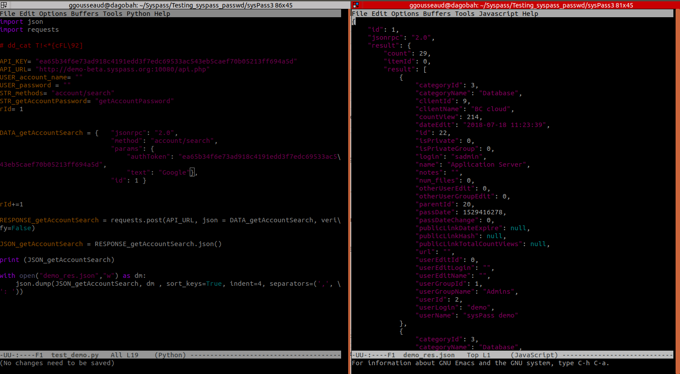Open the Help menu in the demo_res.json window

point(530,14)
